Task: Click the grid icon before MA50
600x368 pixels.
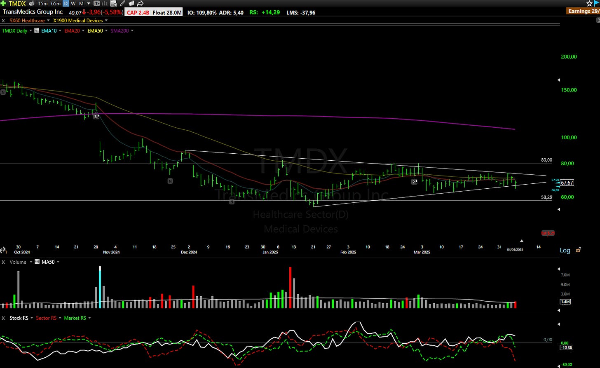Action: [x=37, y=262]
